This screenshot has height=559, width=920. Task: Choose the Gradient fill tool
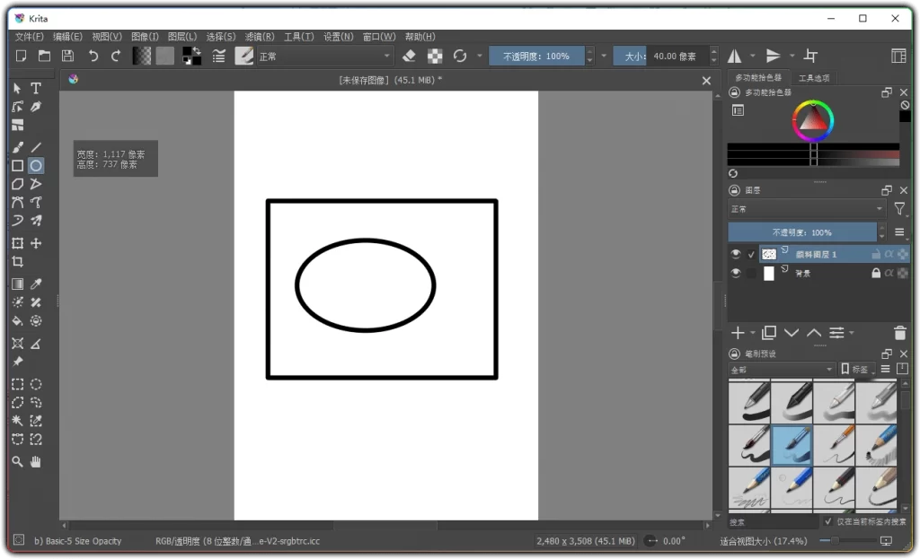coord(18,283)
